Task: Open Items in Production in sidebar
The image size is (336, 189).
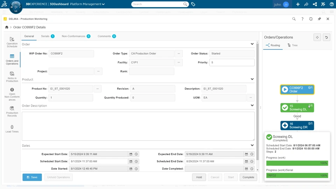Action: point(12,77)
